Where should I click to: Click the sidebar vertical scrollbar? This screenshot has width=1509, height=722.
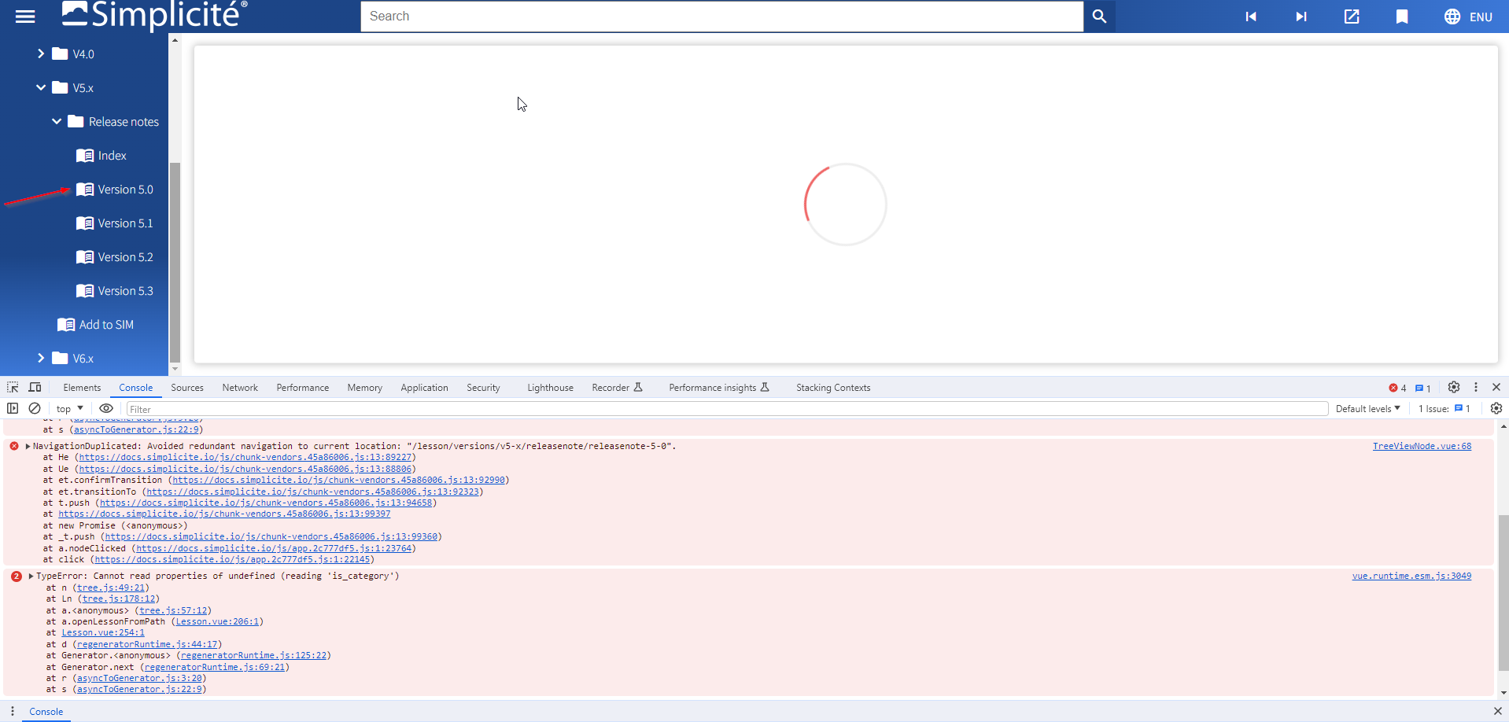click(175, 260)
